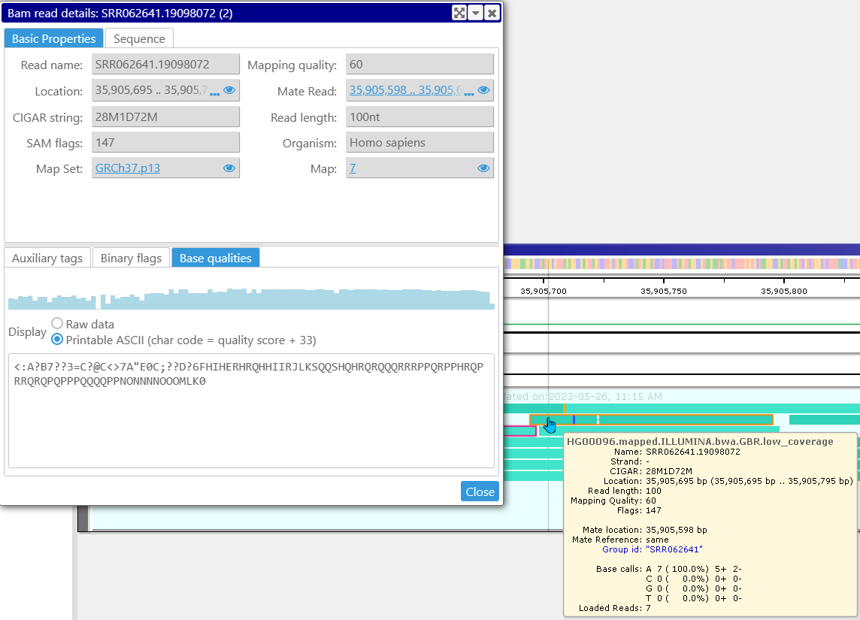Screen dimensions: 860x620
Task: Click the colored reference sequence bar
Action: [682, 264]
